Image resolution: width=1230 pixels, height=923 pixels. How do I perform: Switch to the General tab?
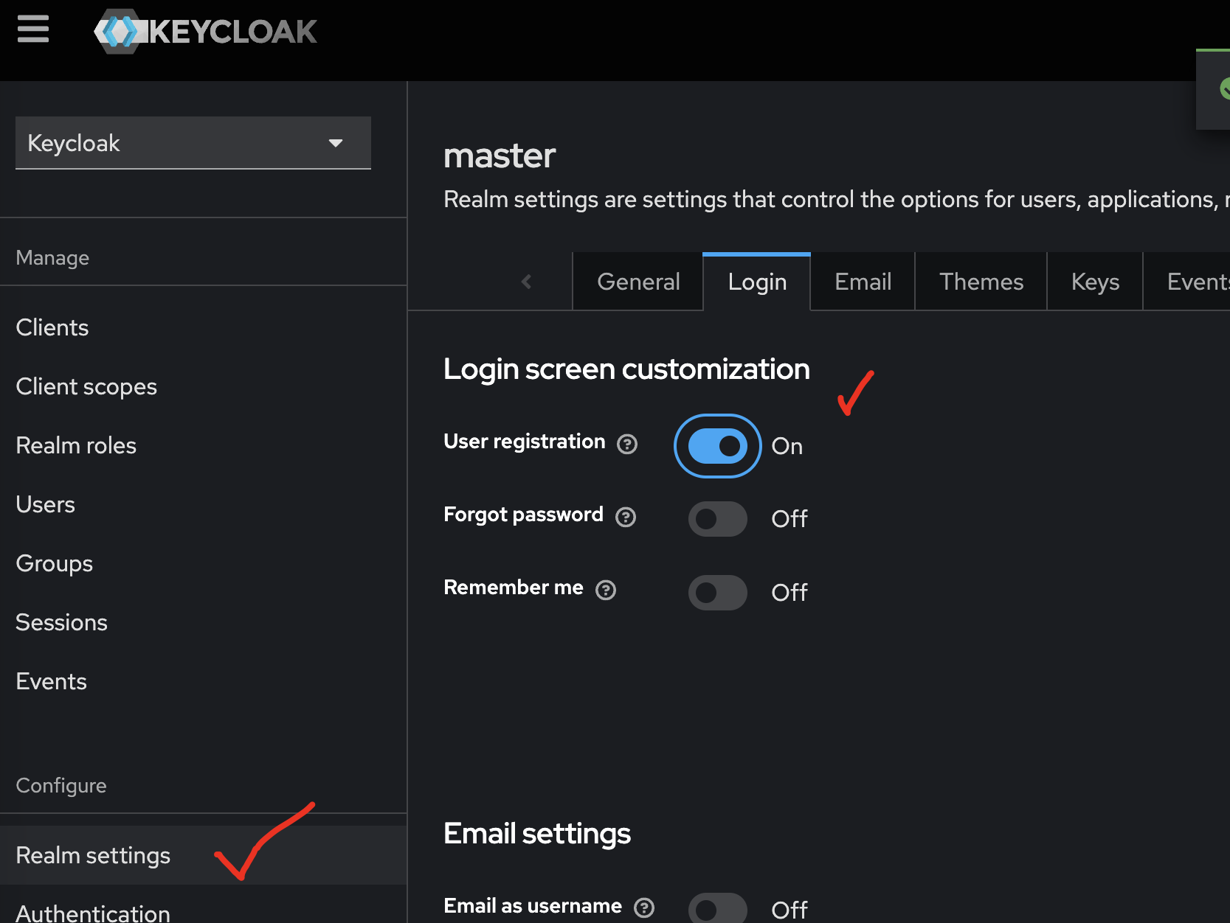638,282
